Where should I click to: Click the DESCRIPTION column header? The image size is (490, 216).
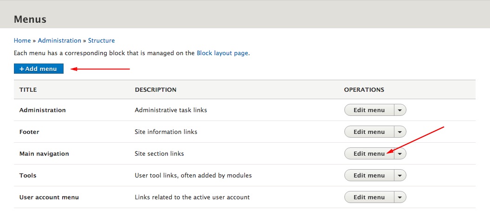(155, 89)
